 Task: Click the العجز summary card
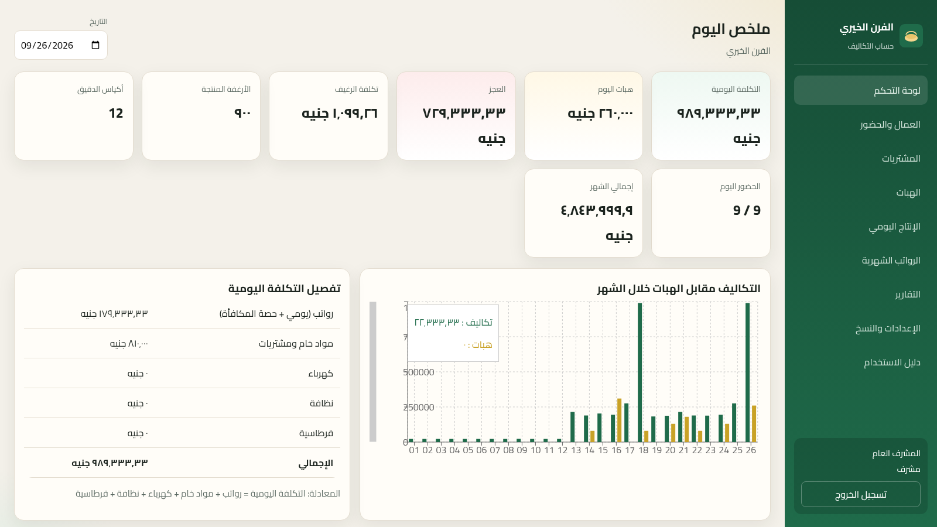click(456, 116)
